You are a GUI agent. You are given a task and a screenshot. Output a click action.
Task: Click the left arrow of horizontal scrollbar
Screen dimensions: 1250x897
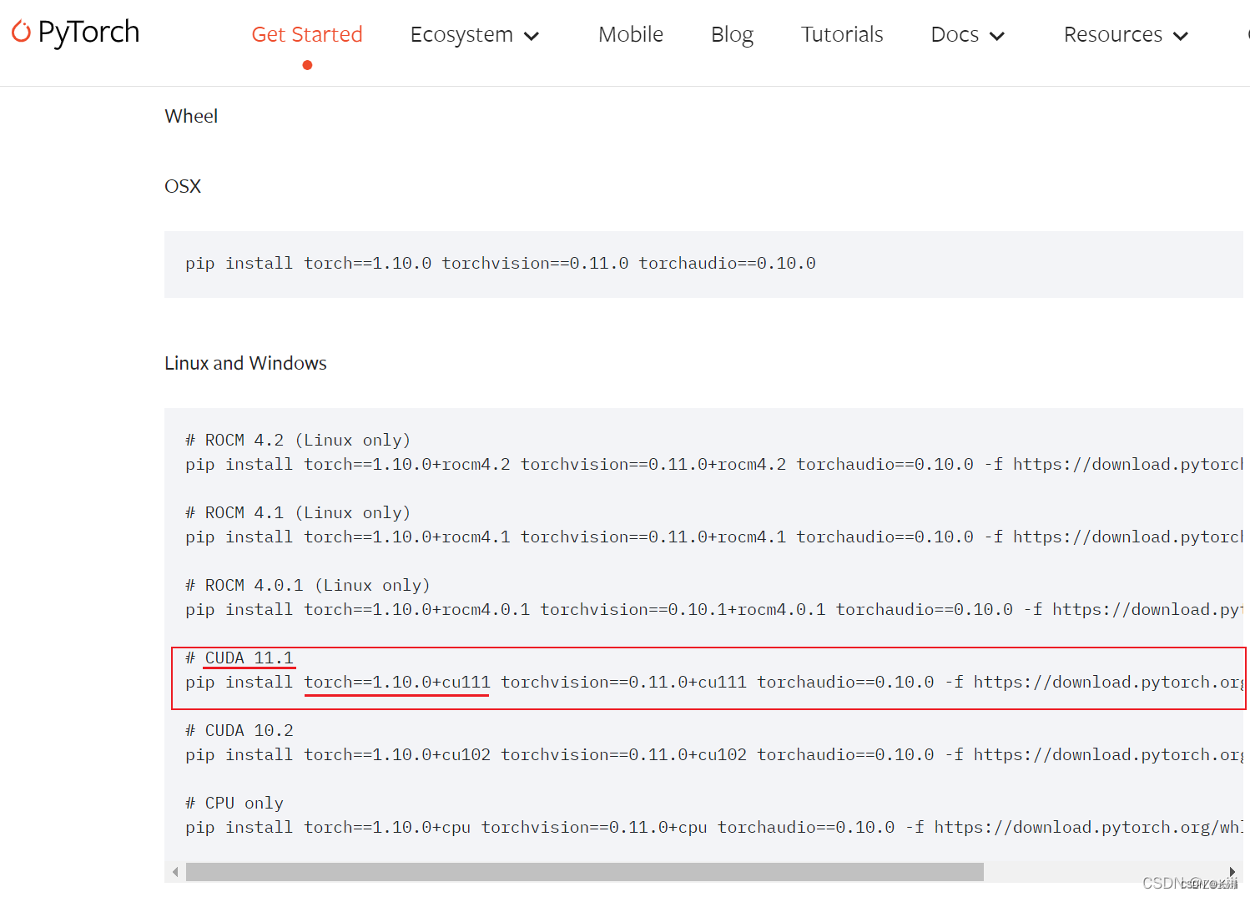(x=175, y=872)
